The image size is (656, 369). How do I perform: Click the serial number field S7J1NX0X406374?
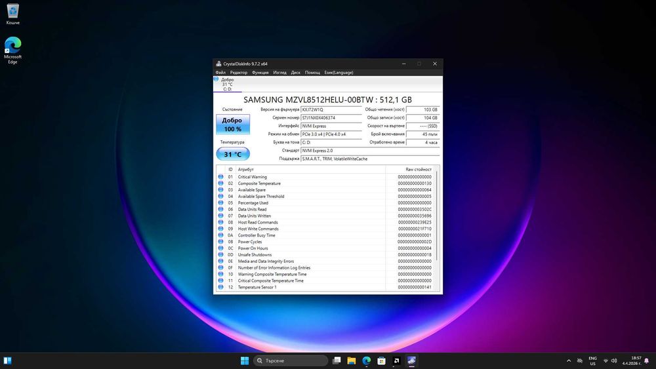click(x=331, y=118)
